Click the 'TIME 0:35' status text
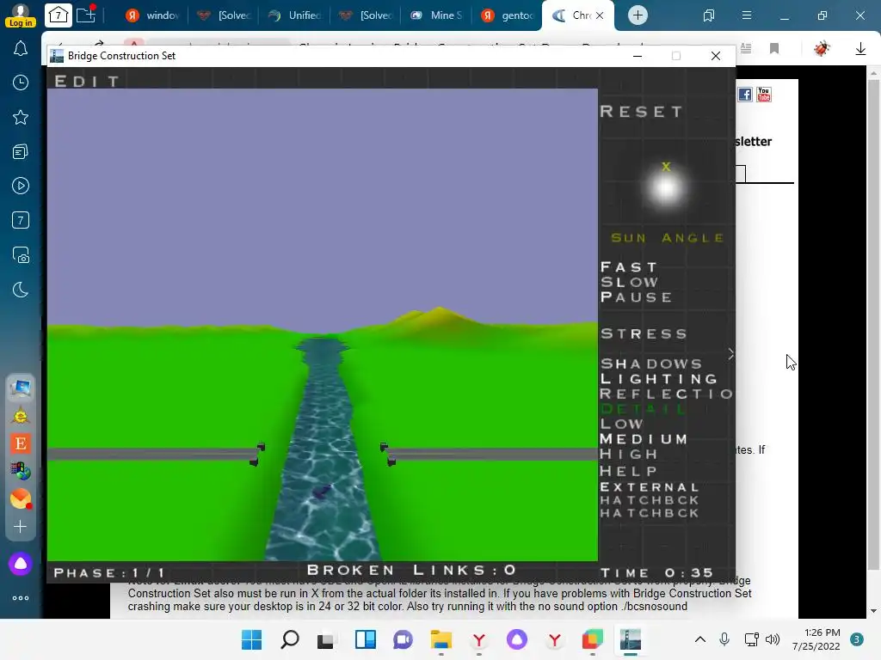Image resolution: width=881 pixels, height=660 pixels. coord(656,573)
